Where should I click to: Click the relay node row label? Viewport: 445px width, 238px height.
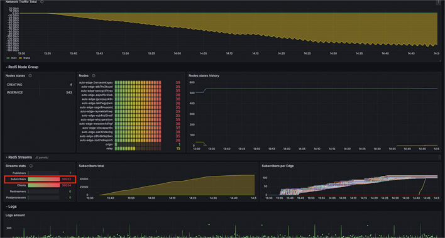(109, 148)
